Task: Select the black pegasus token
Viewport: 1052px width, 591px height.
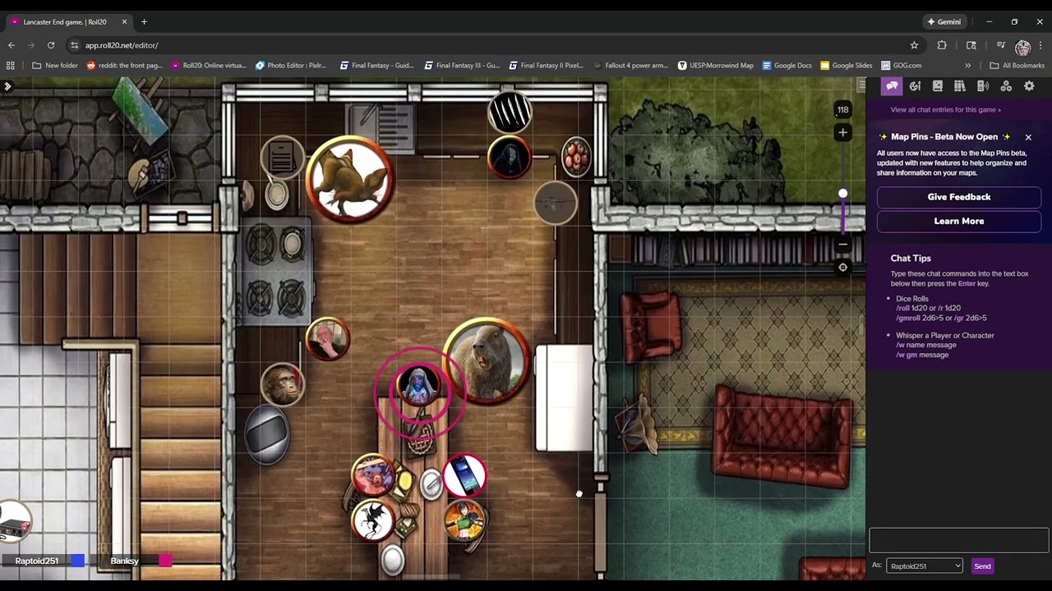Action: 373,520
